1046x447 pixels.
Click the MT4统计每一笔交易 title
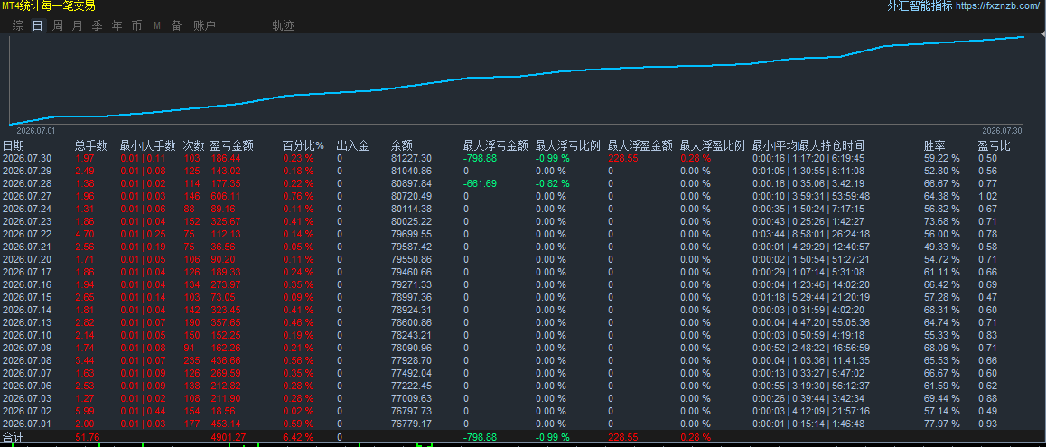point(49,6)
